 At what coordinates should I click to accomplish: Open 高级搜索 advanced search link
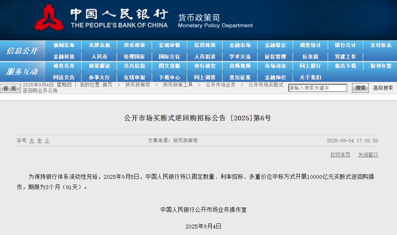point(383,88)
